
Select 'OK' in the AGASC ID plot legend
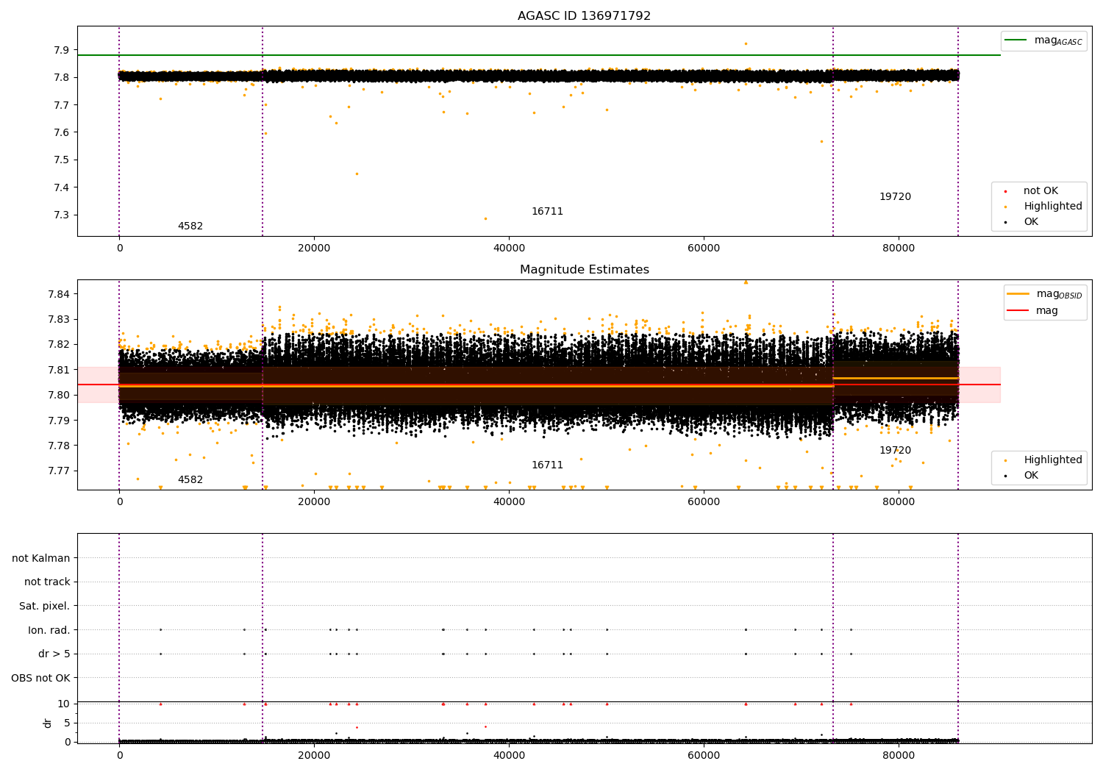pyautogui.click(x=1031, y=222)
